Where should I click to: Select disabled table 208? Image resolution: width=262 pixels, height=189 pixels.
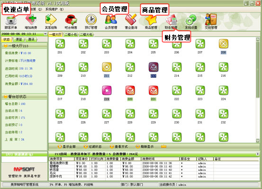pos(224,46)
